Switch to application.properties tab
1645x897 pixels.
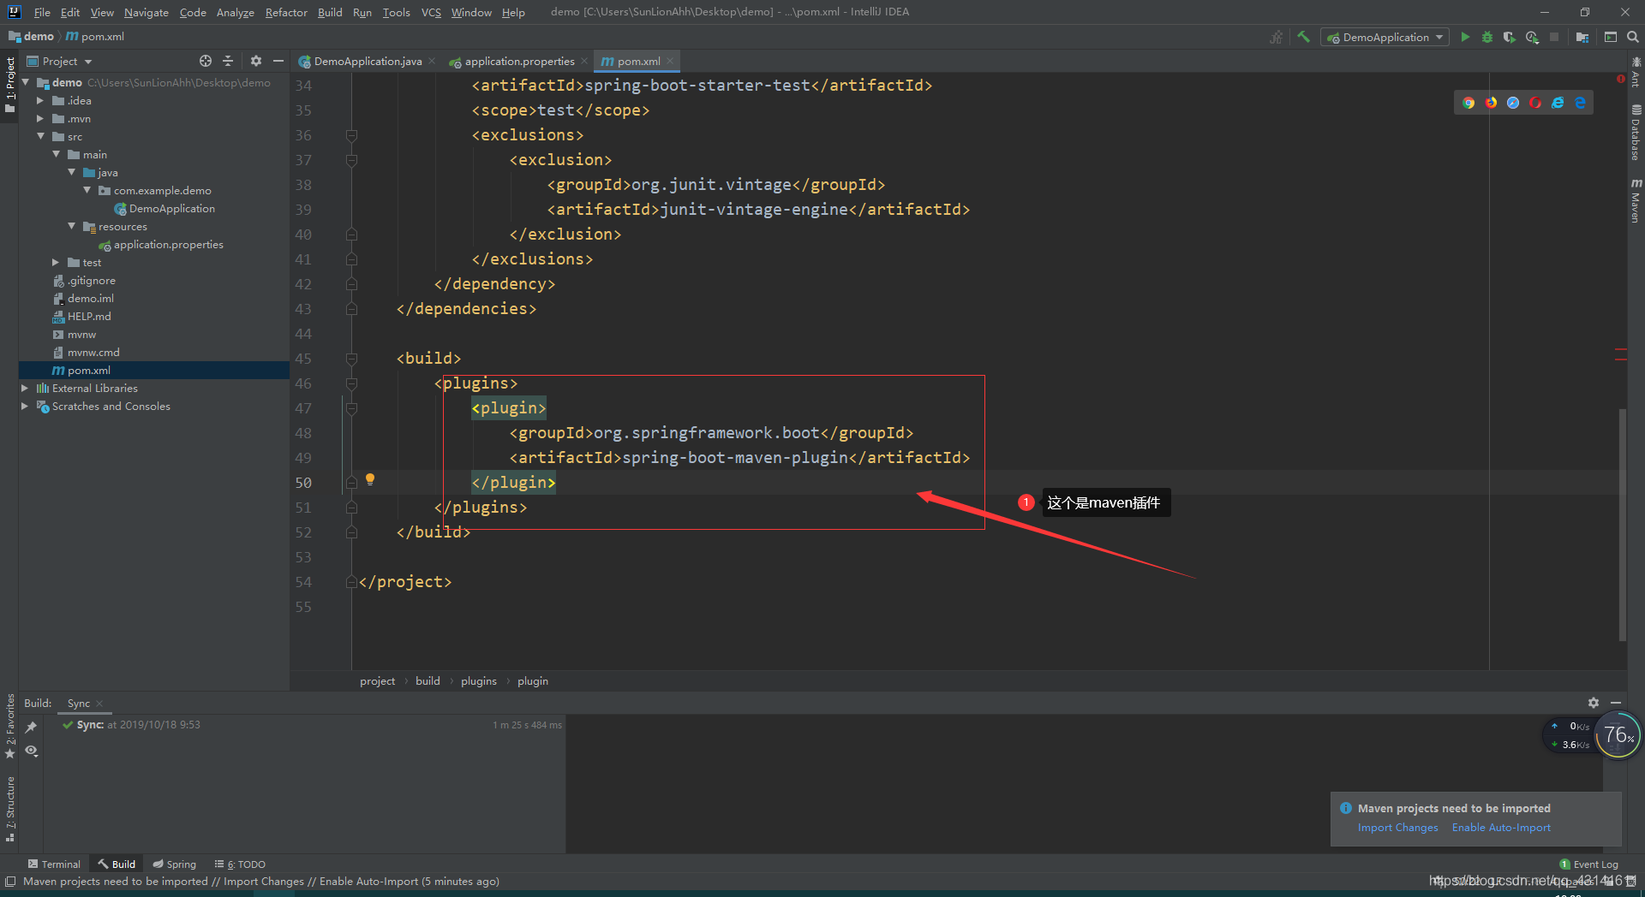coord(519,61)
